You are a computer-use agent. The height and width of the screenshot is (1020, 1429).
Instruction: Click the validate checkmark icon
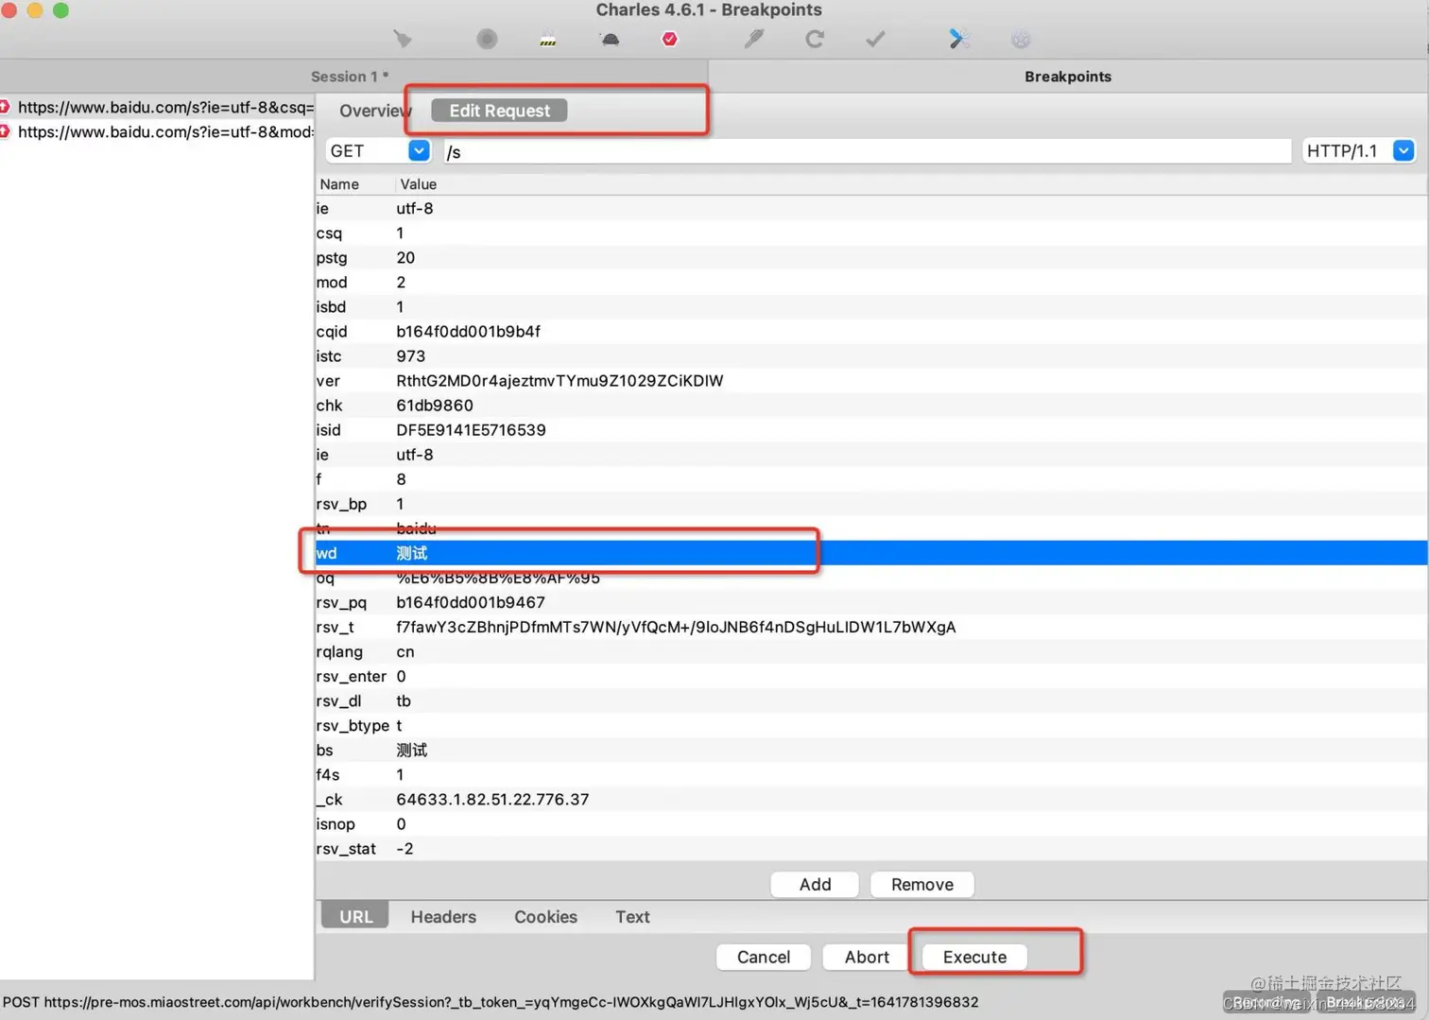point(876,39)
